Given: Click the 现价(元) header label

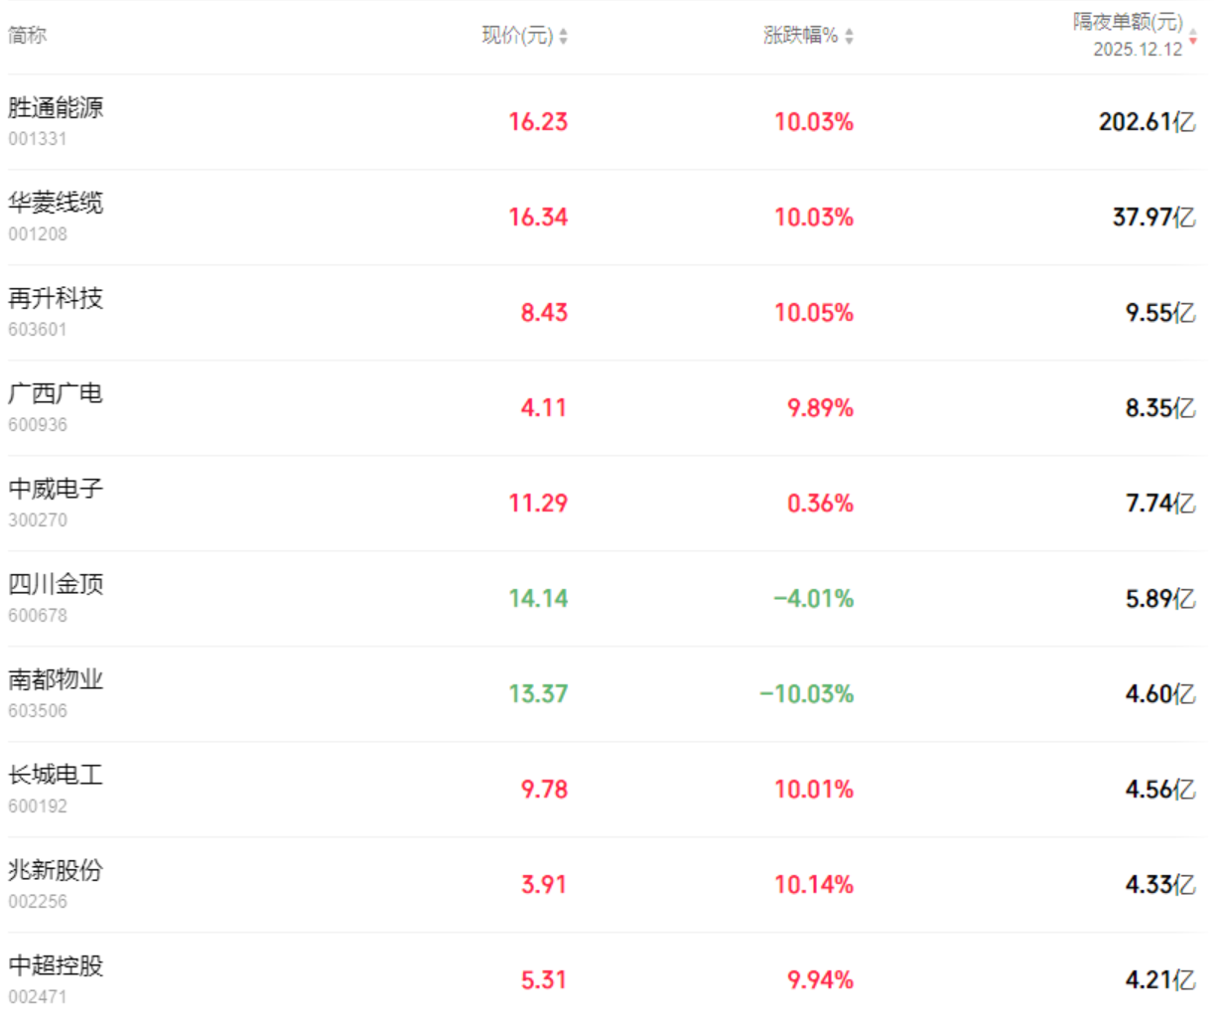Looking at the screenshot, I should (517, 36).
